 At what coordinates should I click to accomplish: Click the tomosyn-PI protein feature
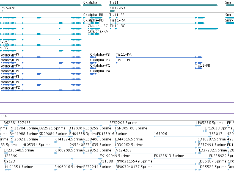41,74
